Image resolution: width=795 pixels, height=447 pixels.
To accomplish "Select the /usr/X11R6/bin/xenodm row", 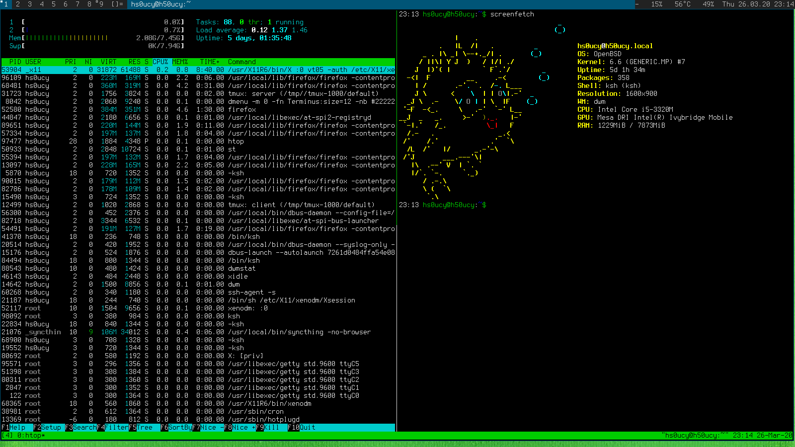I will point(198,403).
